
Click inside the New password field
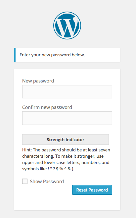[67, 92]
